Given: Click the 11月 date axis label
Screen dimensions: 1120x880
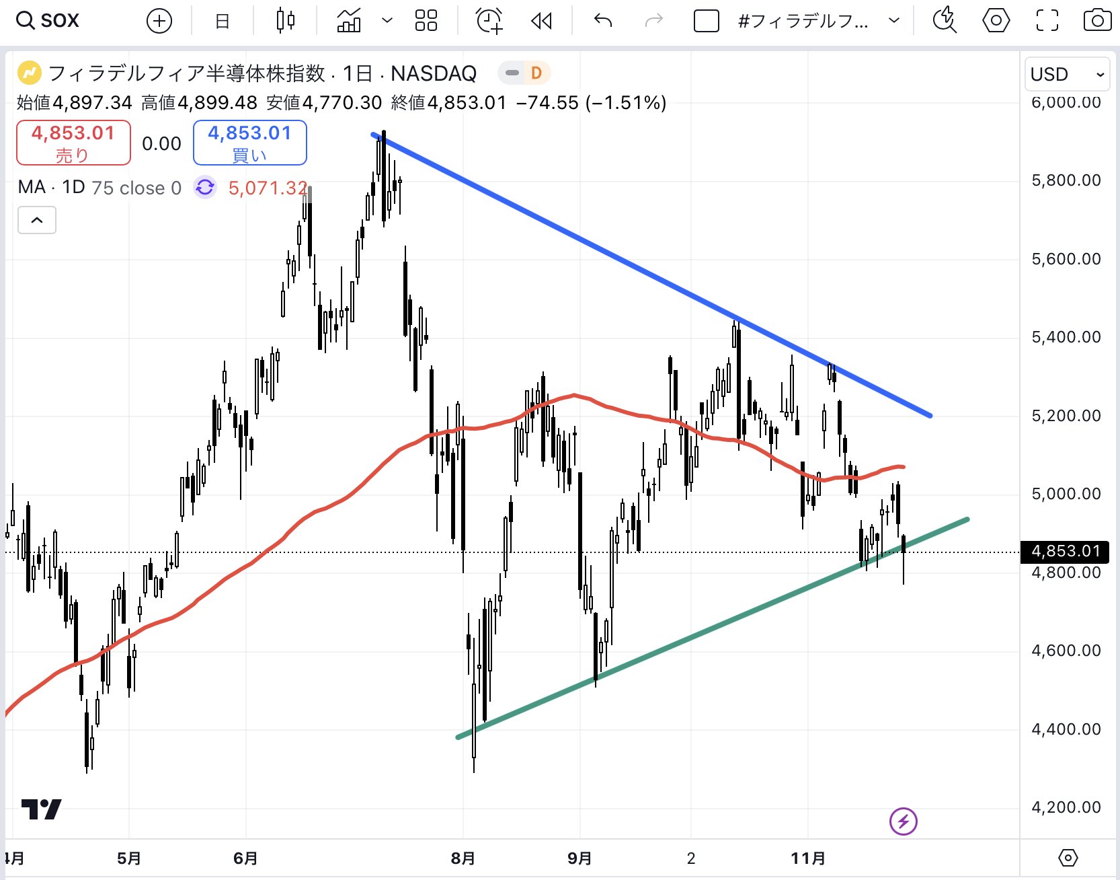Looking at the screenshot, I should tap(808, 858).
